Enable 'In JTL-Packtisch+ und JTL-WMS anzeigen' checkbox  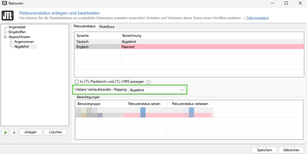77,82
